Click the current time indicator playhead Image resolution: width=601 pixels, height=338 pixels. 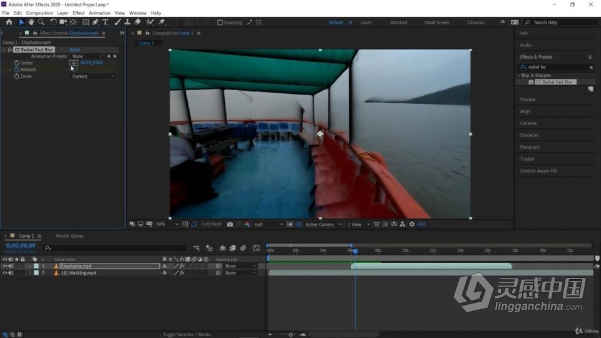coord(356,251)
